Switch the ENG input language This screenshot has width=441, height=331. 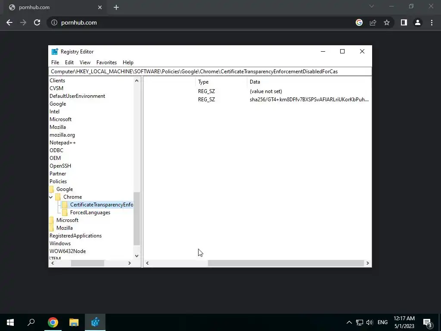point(382,322)
